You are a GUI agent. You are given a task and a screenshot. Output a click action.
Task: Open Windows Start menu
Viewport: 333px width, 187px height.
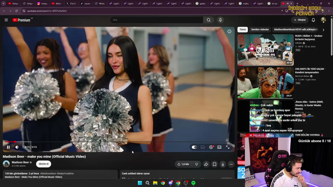point(140,183)
